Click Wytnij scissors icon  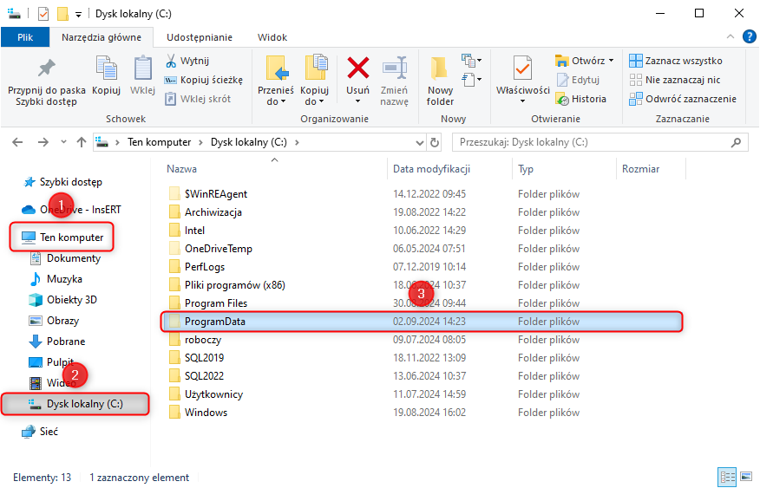pyautogui.click(x=171, y=61)
